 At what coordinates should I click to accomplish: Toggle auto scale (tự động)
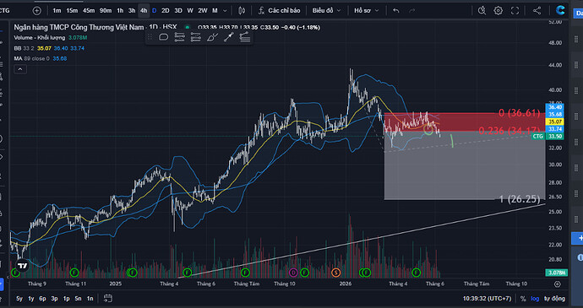pyautogui.click(x=554, y=299)
